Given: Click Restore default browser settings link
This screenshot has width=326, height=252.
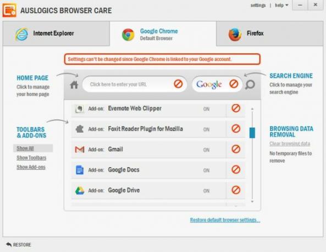Looking at the screenshot, I should pos(225,220).
